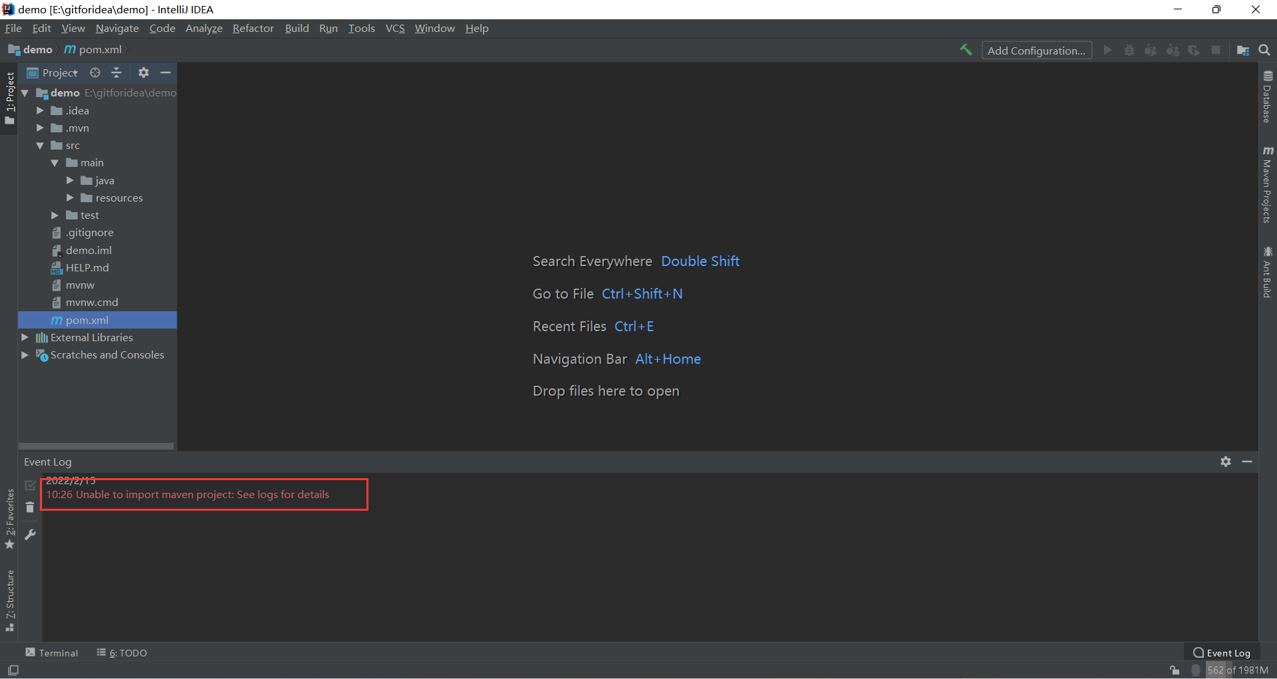Collapse all in Project panel toolbar
1277x679 pixels.
click(116, 72)
